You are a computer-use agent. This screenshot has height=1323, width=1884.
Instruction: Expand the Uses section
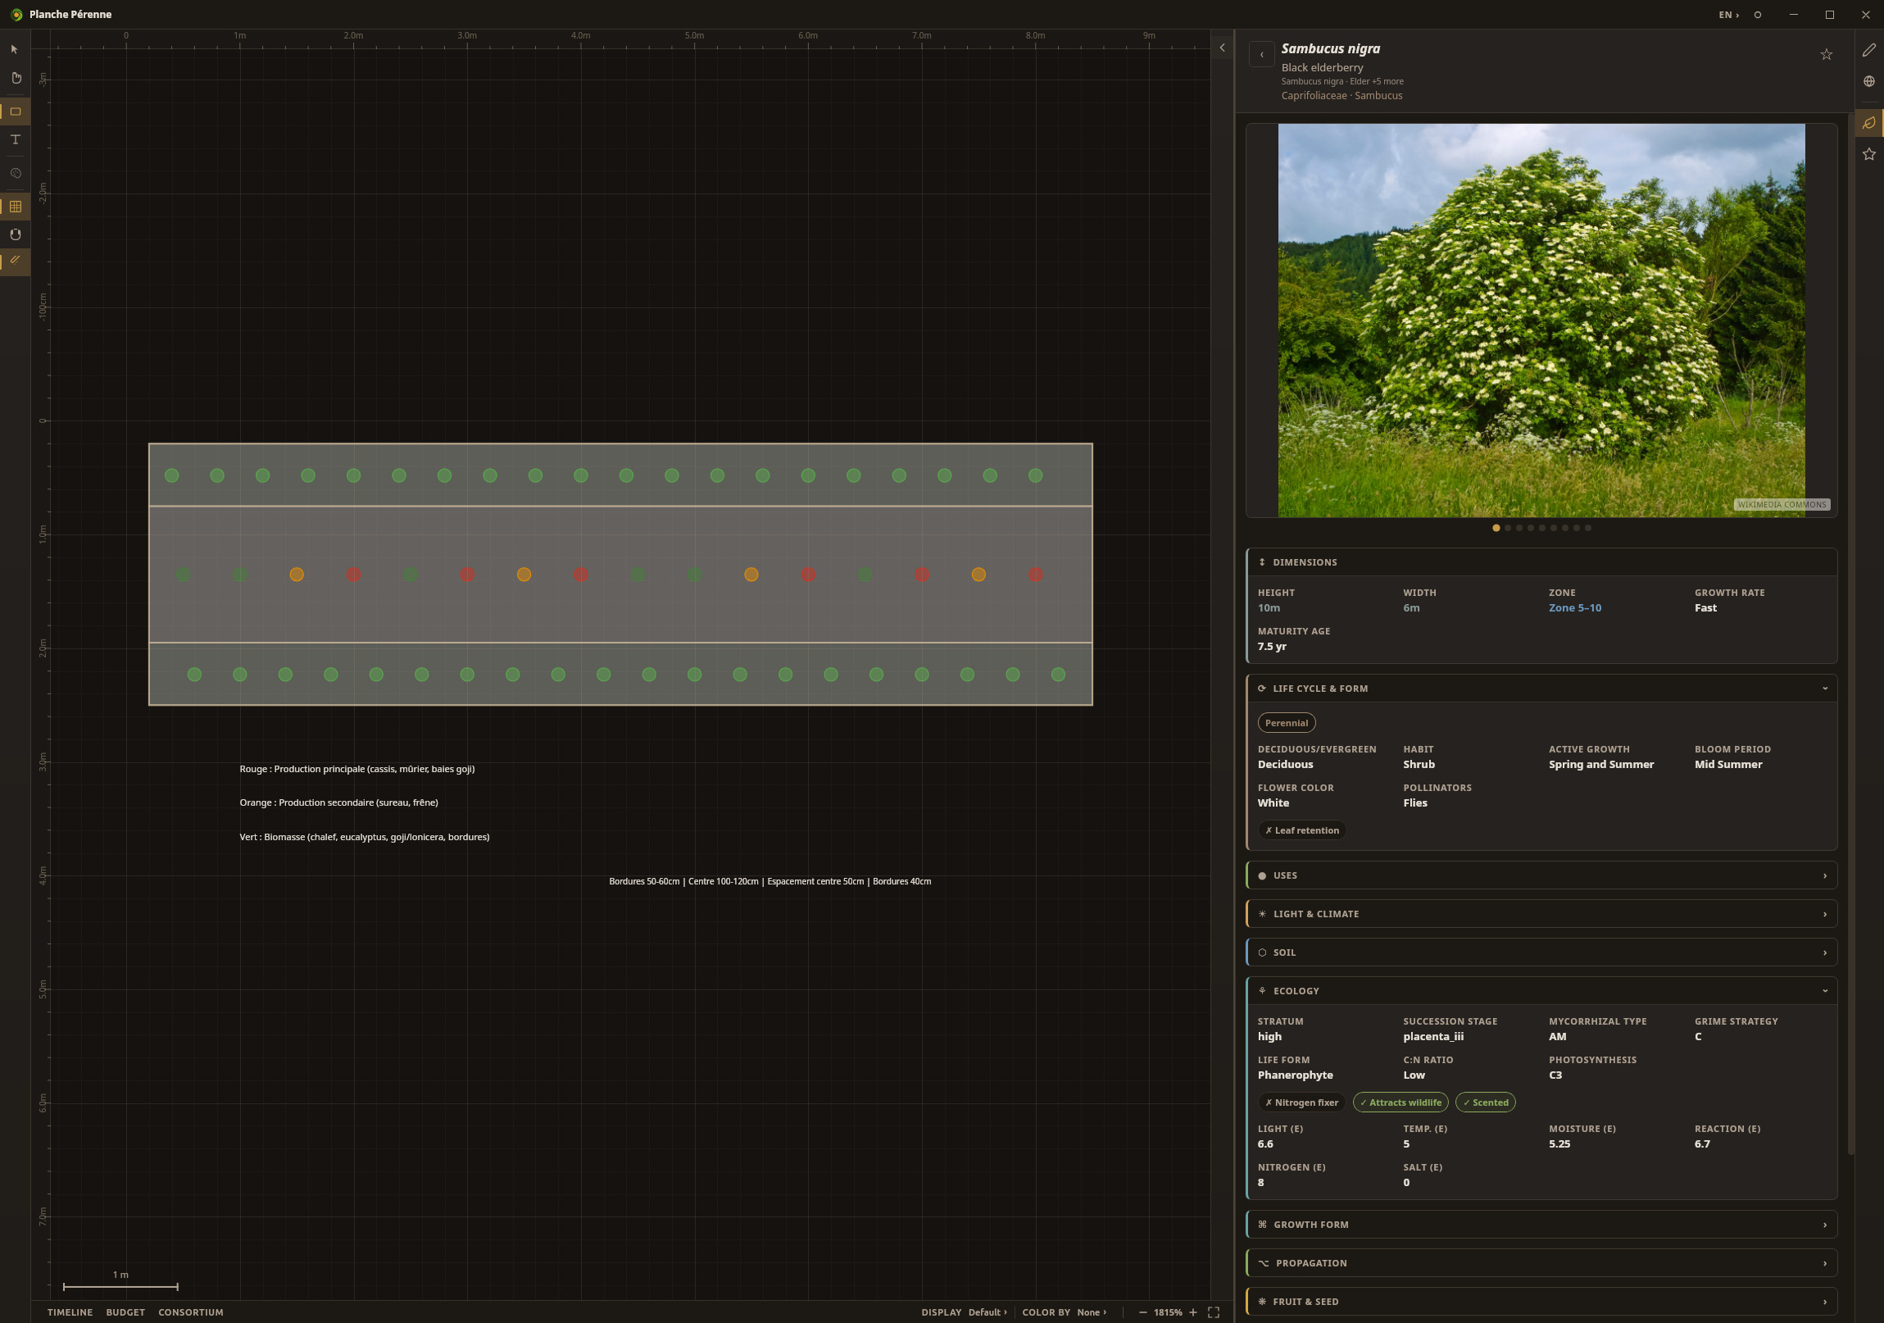[x=1541, y=875]
